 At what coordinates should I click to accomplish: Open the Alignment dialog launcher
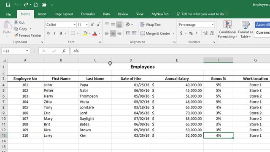pyautogui.click(x=174, y=42)
